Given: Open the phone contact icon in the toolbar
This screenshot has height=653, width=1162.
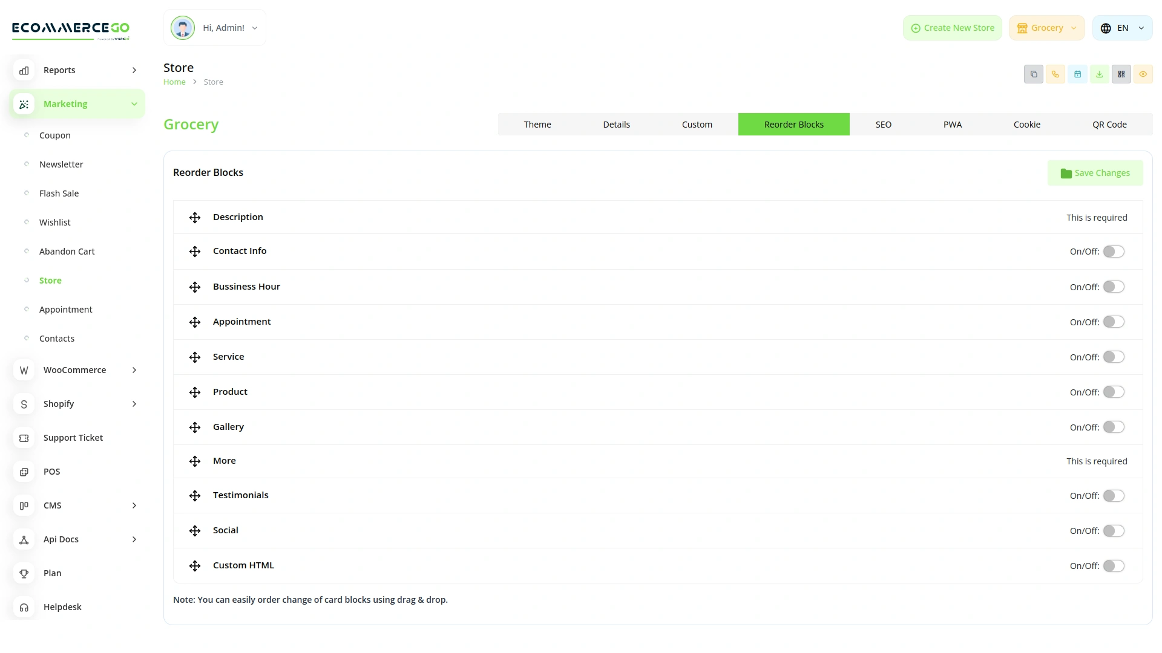Looking at the screenshot, I should tap(1055, 74).
